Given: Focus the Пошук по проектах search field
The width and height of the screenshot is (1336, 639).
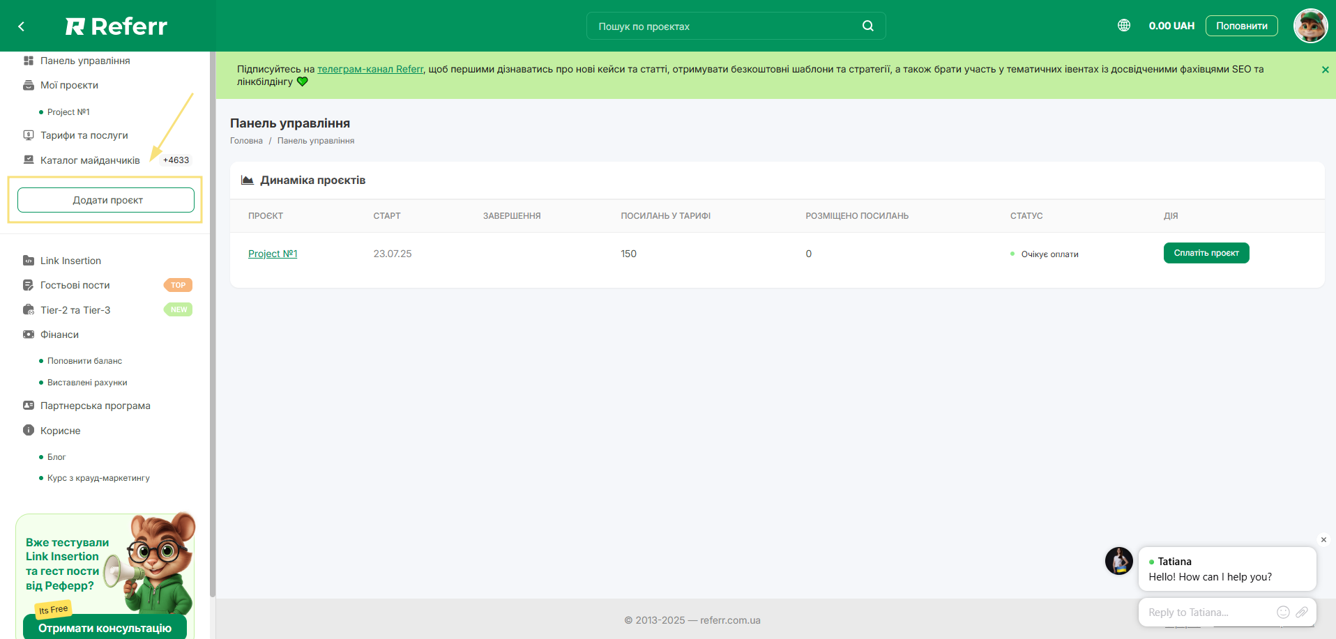Looking at the screenshot, I should click(x=725, y=26).
